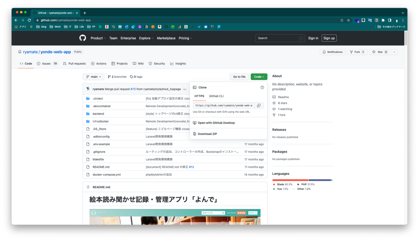Click the GitHub Octocat home logo
The image size is (419, 240).
[x=82, y=38]
